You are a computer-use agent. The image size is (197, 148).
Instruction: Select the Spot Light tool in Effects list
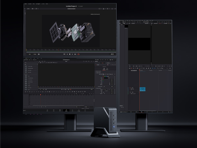30,72
